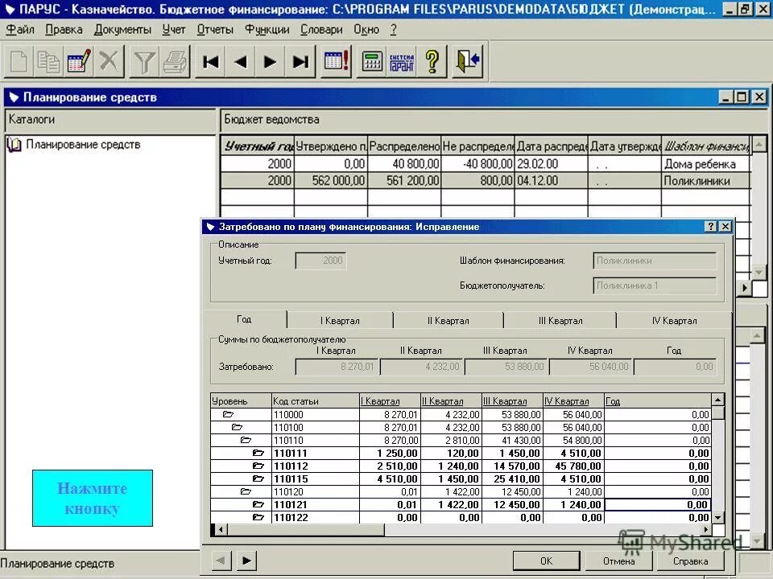
Task: Toggle folder icon of row 110110
Action: [246, 440]
